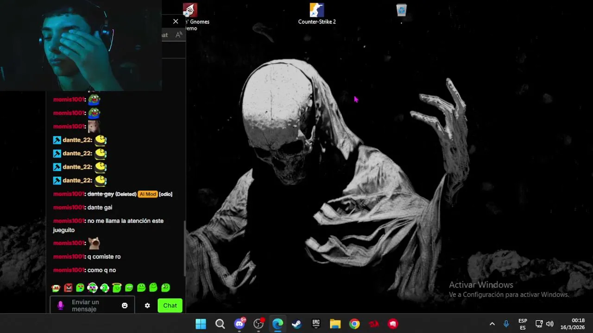Close the chat panel with X button
This screenshot has height=333, width=593.
[x=176, y=21]
